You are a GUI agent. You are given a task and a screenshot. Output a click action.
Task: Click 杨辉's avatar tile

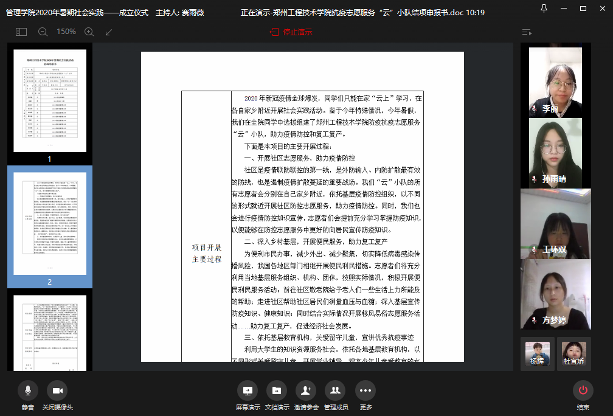(537, 353)
